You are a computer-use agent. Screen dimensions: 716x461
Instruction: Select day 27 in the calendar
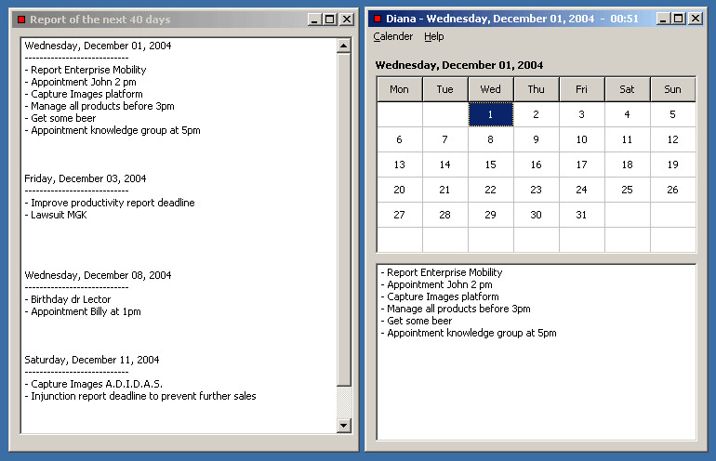[x=400, y=215]
